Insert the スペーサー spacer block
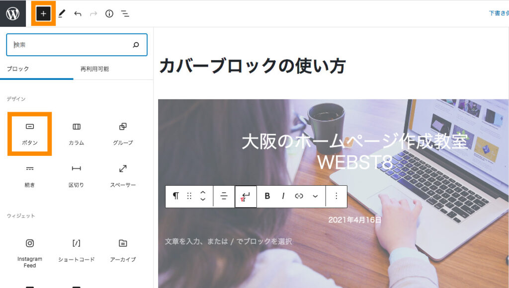This screenshot has height=288, width=509. click(x=123, y=176)
